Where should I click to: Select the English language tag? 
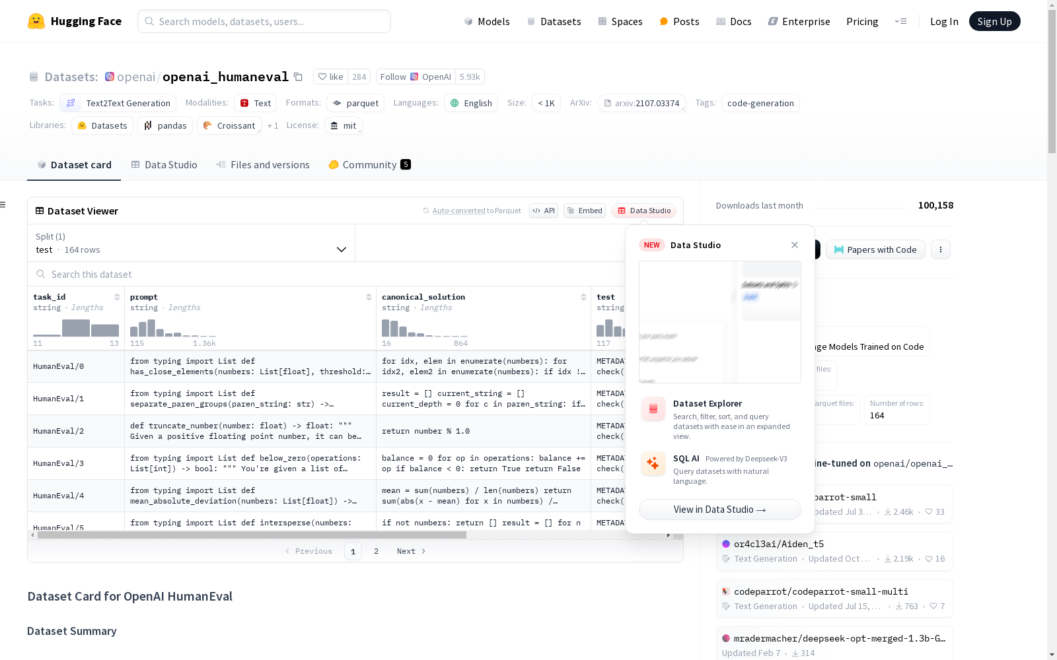click(471, 103)
